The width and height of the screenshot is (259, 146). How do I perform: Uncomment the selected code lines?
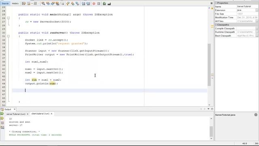pyautogui.click(x=109, y=4)
